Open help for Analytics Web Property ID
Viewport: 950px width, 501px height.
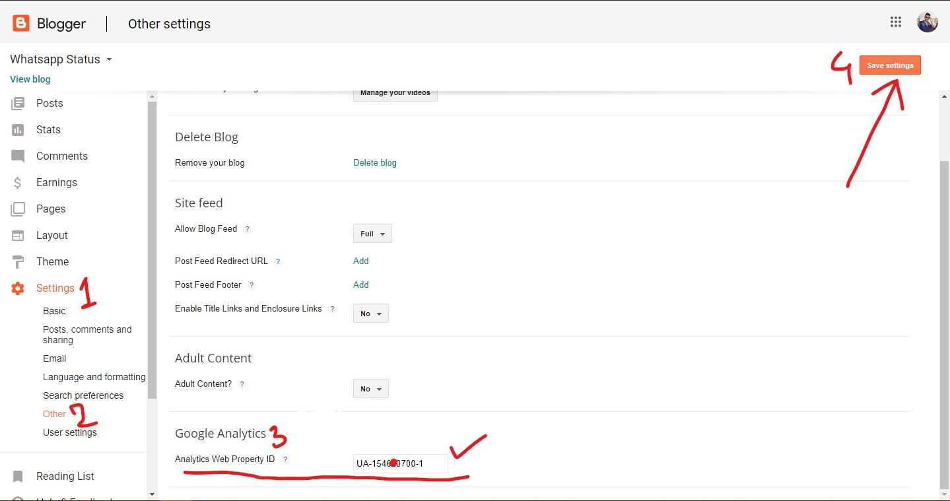click(x=285, y=459)
